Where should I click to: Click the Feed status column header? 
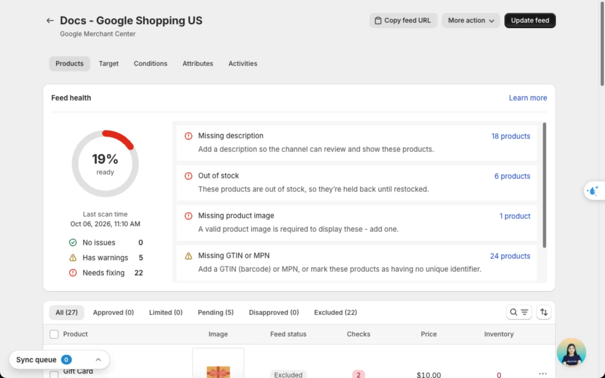288,334
